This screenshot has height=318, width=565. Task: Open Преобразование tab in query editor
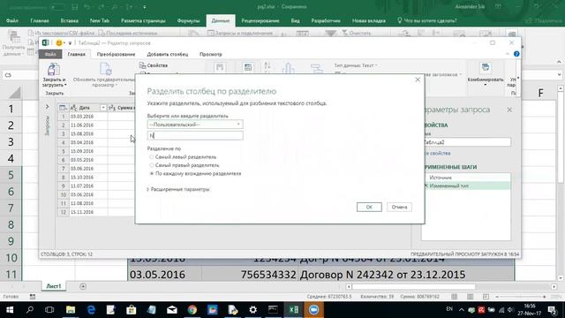pos(116,55)
